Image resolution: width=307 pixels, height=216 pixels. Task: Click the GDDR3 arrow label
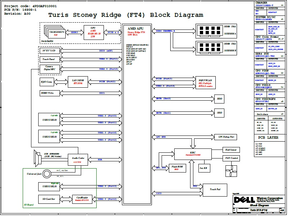[74, 32]
